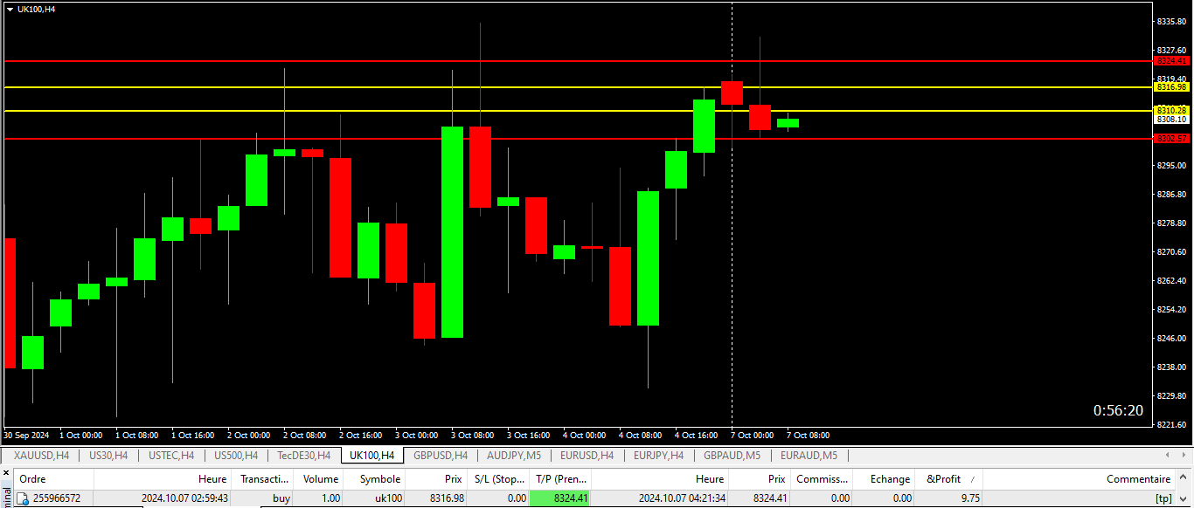Viewport: 1194px width, 508px height.
Task: Select order number 255966572 cell
Action: point(57,498)
